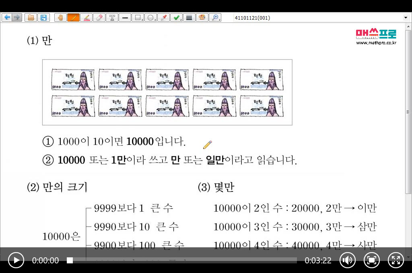Mute the video sound
The height and width of the screenshot is (273, 412).
point(347,260)
